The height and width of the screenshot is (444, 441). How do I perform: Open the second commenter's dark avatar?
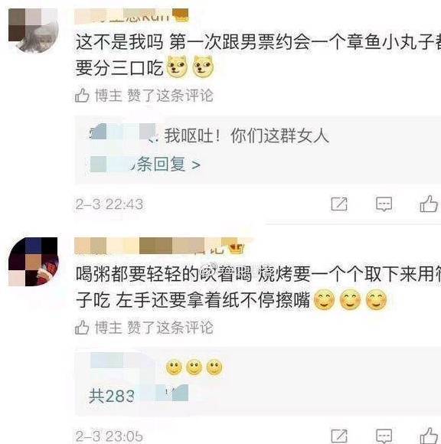coord(33,262)
